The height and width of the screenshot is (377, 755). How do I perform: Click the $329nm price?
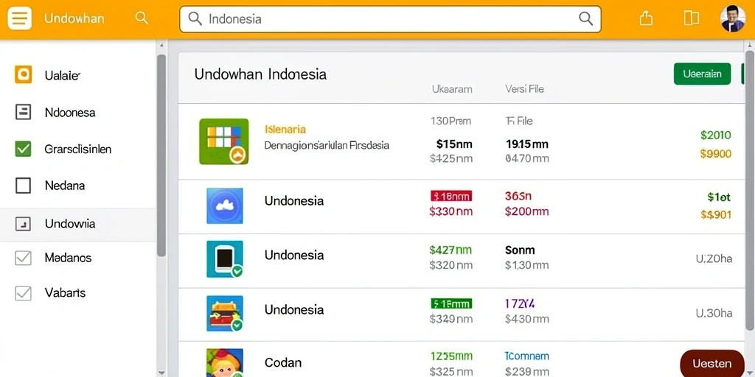(450, 318)
